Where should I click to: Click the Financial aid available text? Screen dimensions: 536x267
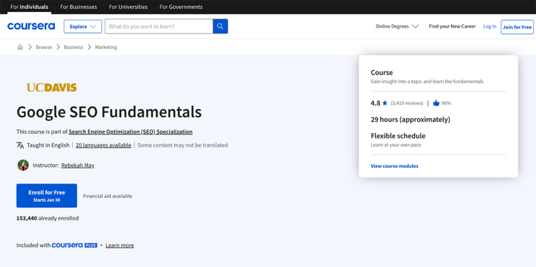coord(107,196)
